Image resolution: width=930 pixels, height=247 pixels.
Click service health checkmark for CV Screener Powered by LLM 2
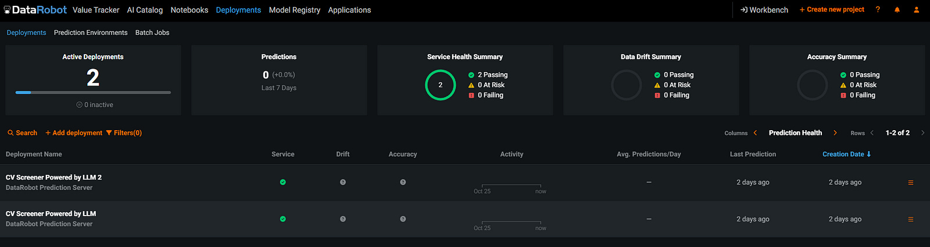(x=283, y=182)
